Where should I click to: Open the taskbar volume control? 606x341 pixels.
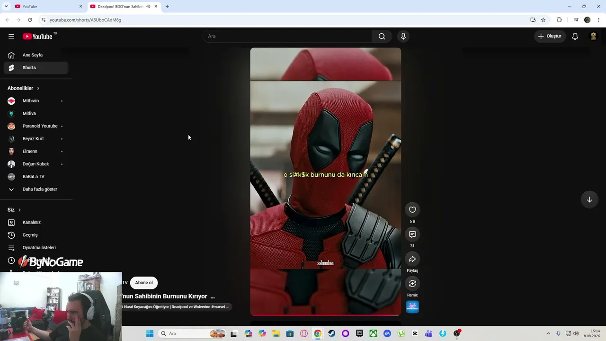click(576, 333)
